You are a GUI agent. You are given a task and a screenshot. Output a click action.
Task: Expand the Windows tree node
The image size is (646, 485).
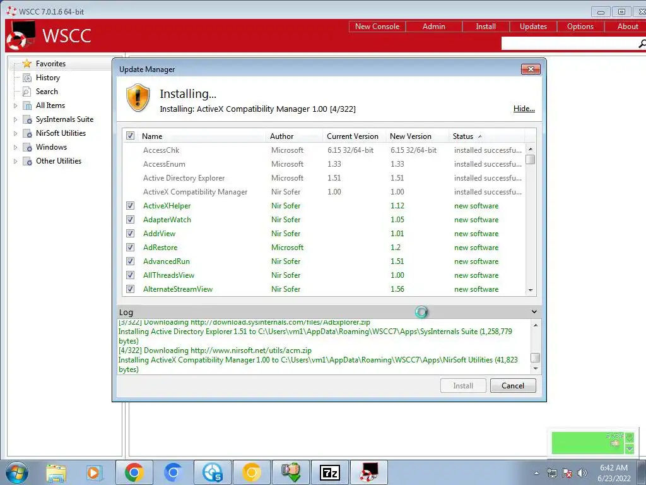[15, 147]
